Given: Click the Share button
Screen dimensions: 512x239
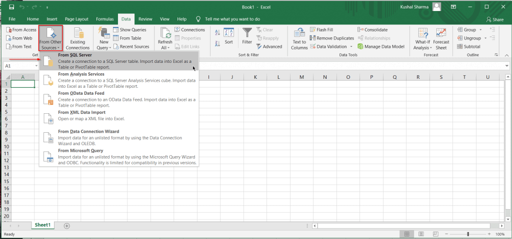Looking at the screenshot, I should [494, 19].
